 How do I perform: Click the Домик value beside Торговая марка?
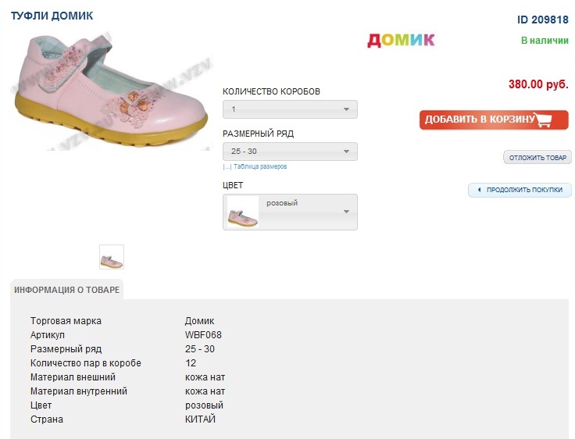tap(199, 321)
